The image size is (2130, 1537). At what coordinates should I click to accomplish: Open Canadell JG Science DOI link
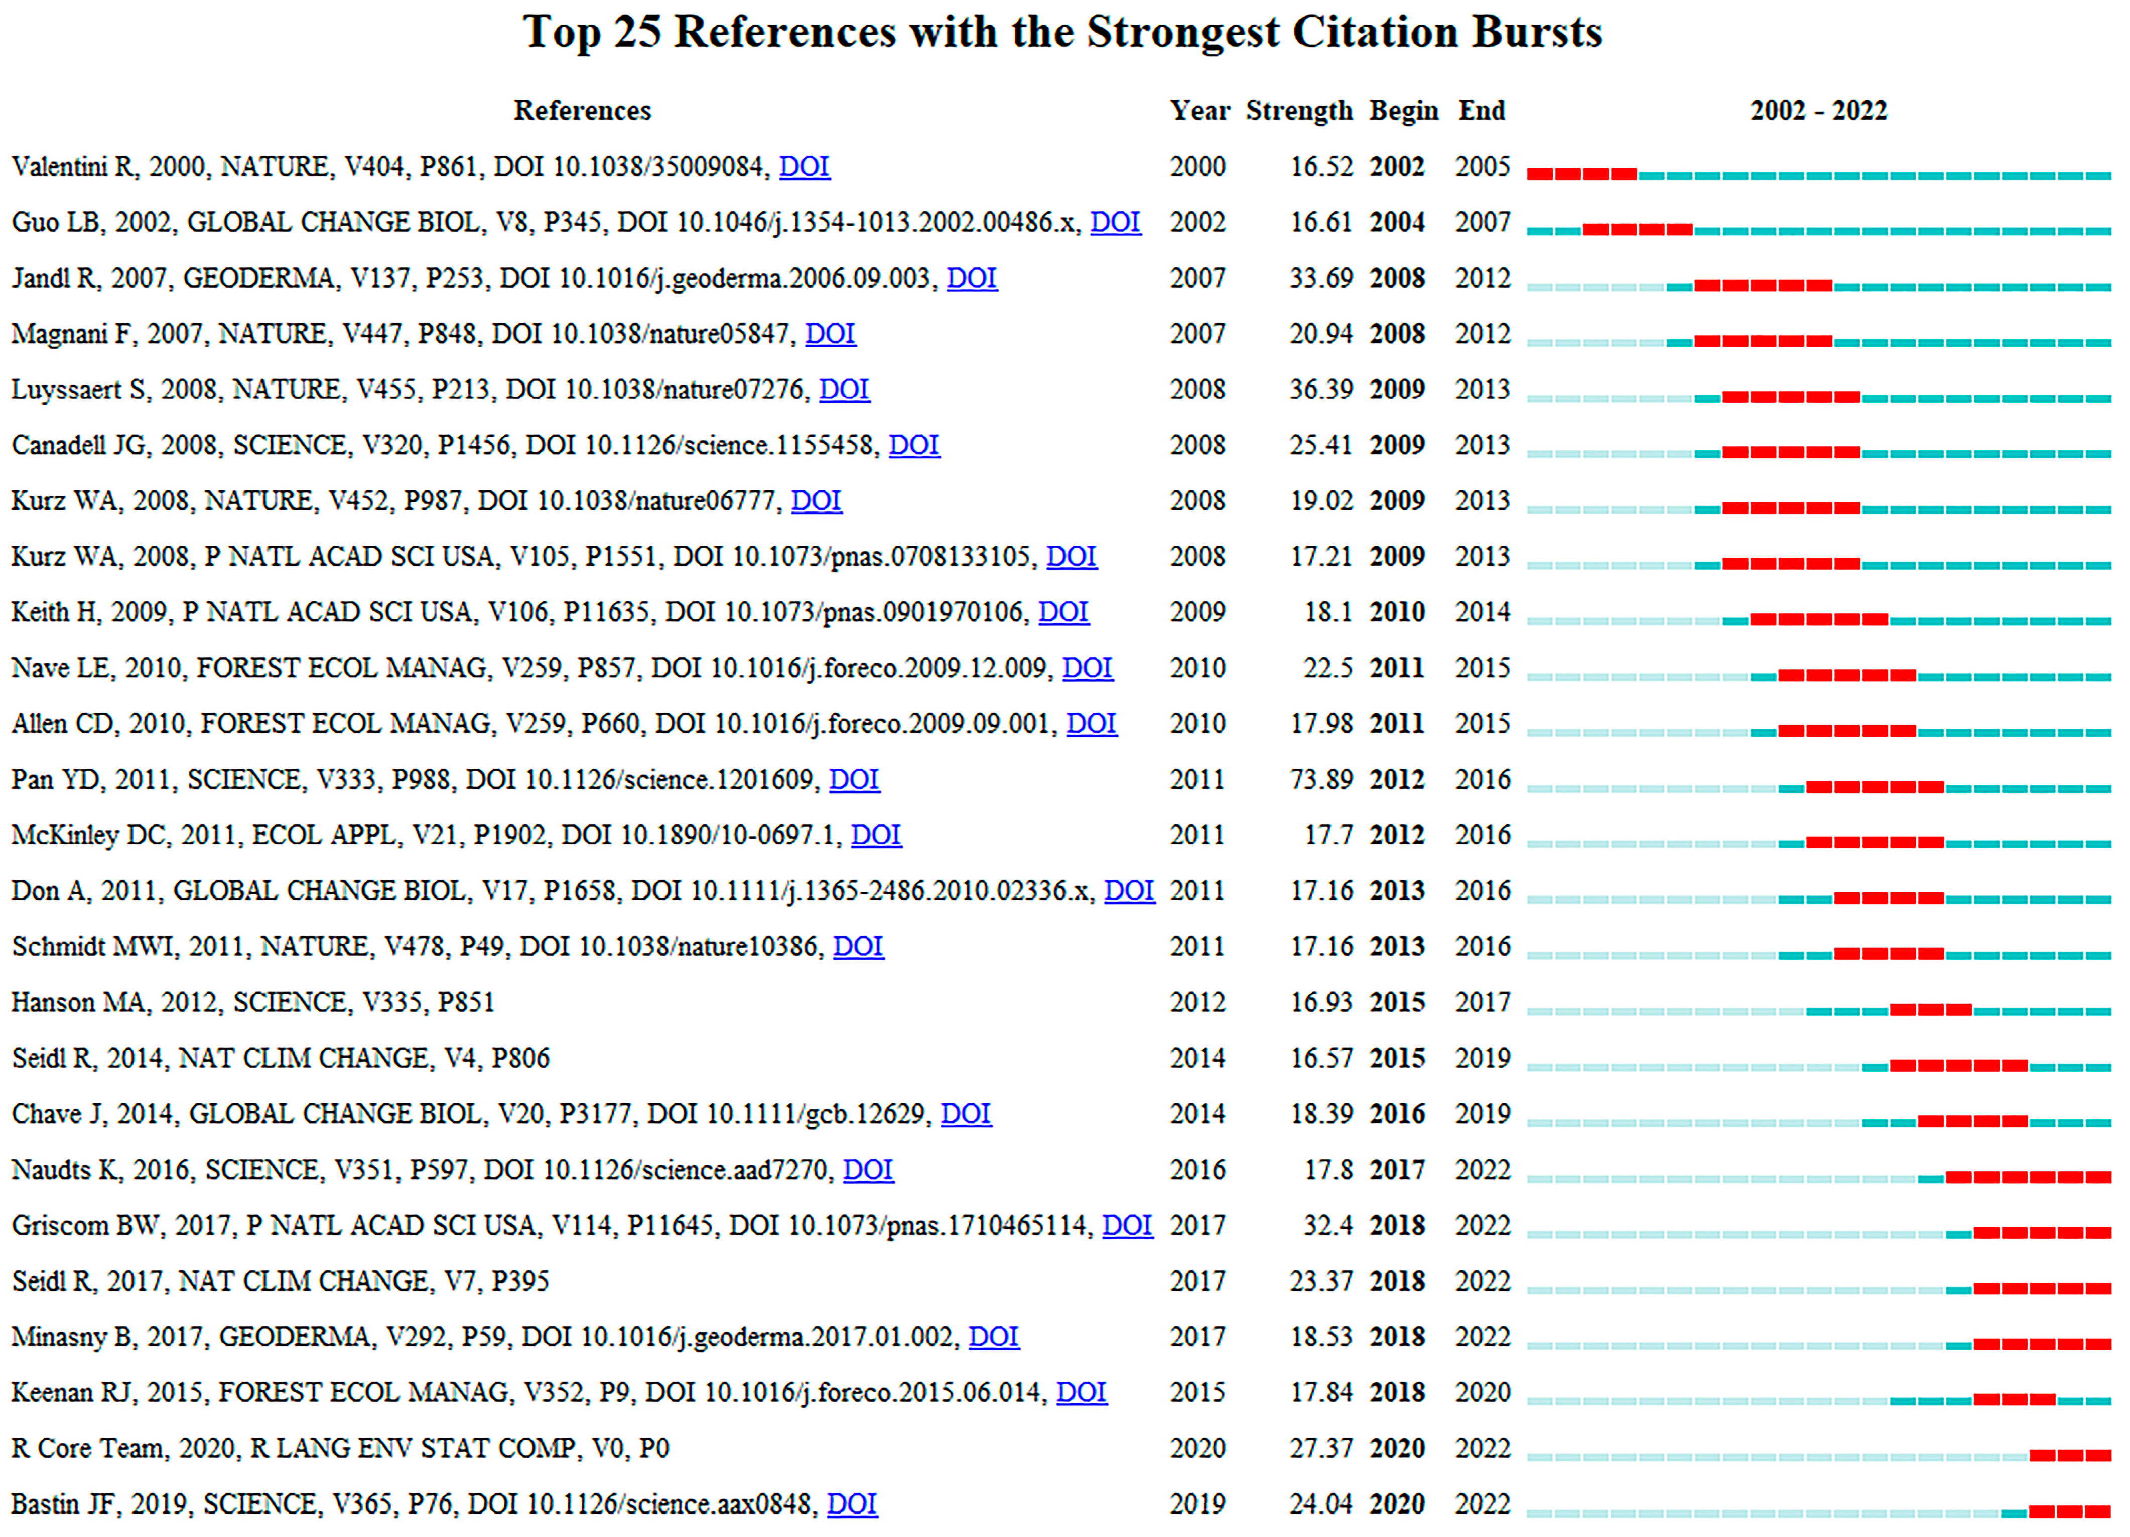pyautogui.click(x=914, y=445)
